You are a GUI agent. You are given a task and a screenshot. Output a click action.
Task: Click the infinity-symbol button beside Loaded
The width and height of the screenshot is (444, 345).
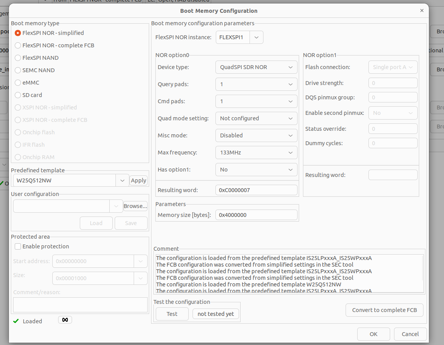coord(65,320)
